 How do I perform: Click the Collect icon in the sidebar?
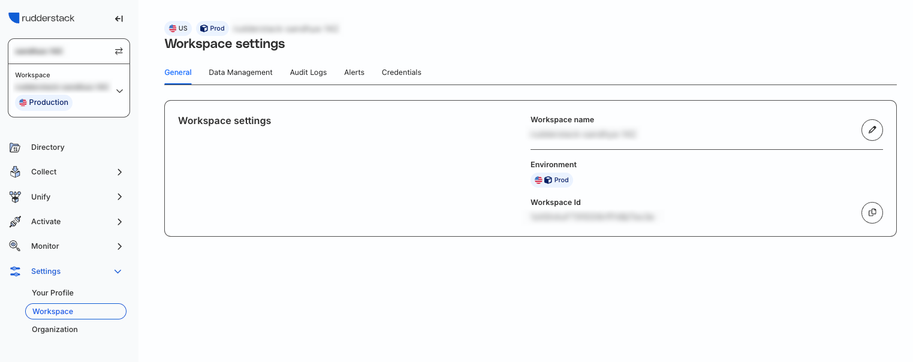coord(15,172)
